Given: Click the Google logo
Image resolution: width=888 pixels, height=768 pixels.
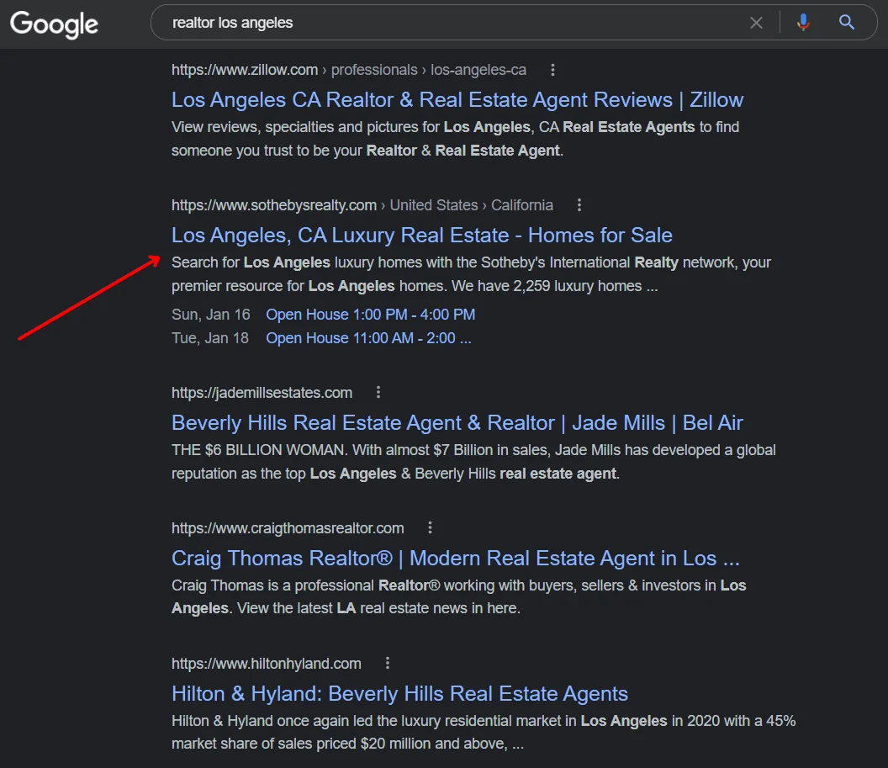Looking at the screenshot, I should tap(55, 24).
